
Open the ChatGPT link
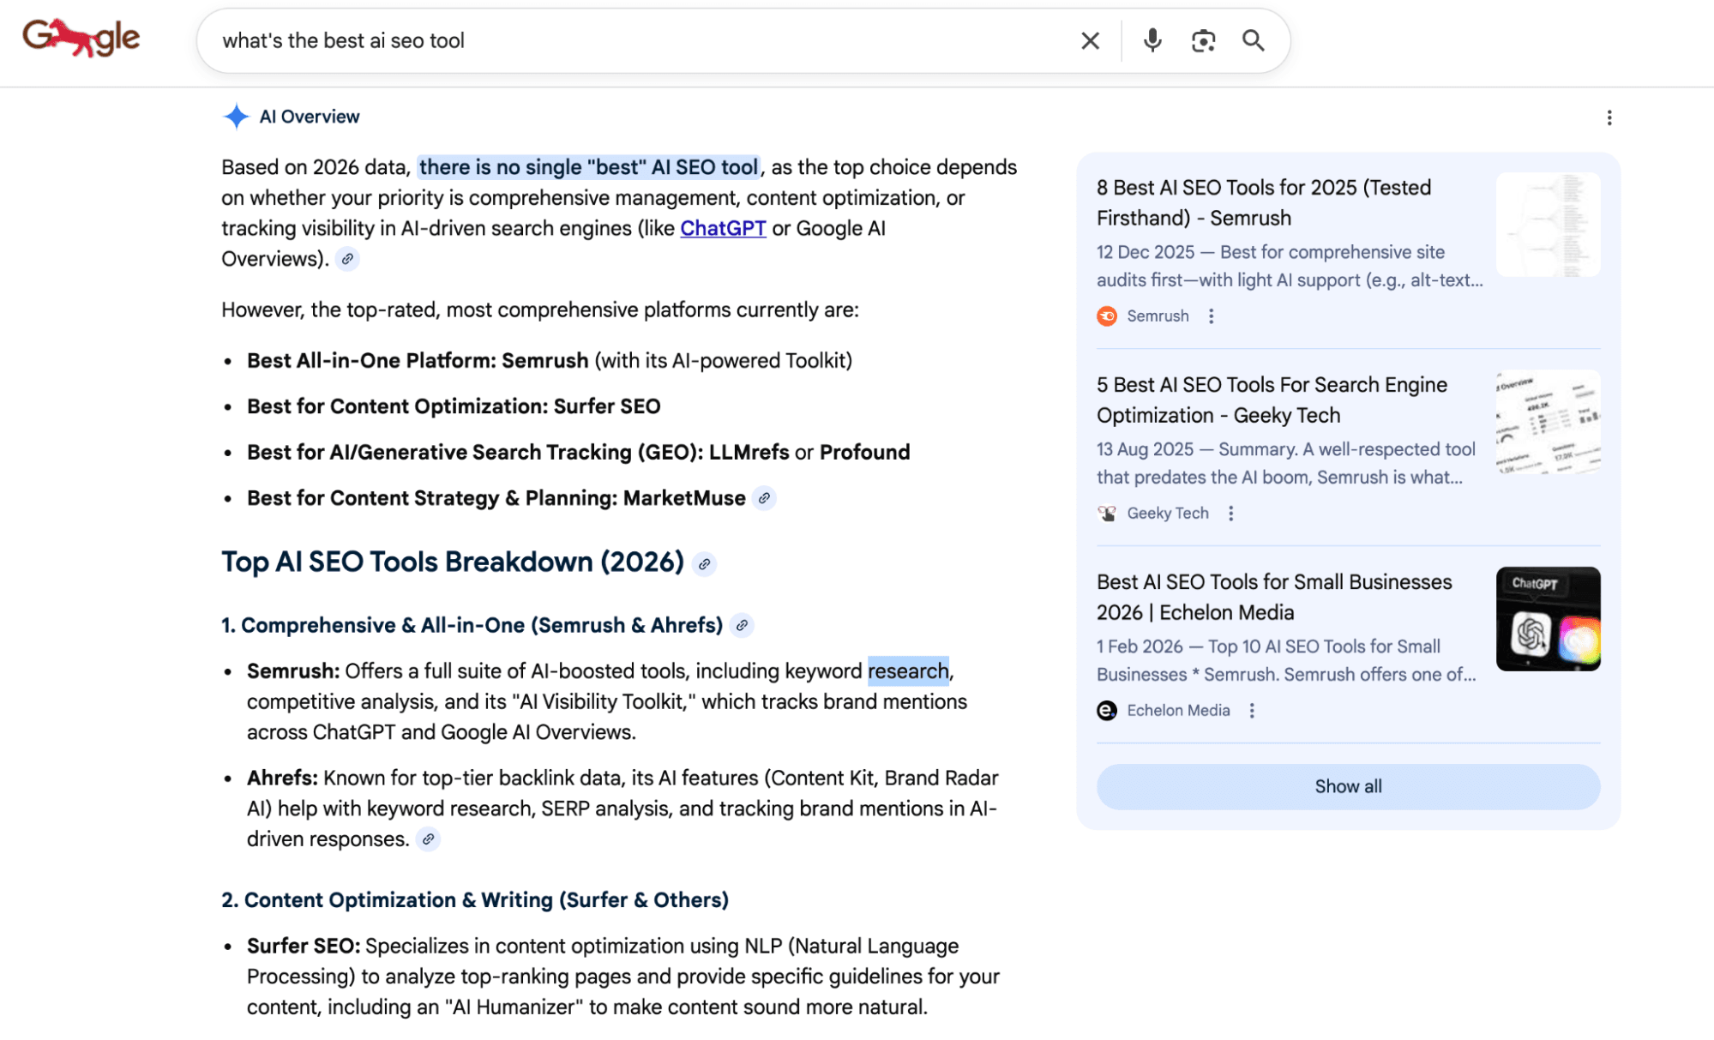click(723, 228)
